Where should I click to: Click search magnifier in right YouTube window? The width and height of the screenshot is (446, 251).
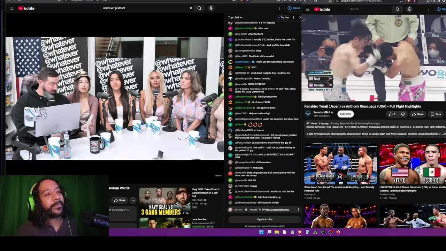click(x=398, y=9)
